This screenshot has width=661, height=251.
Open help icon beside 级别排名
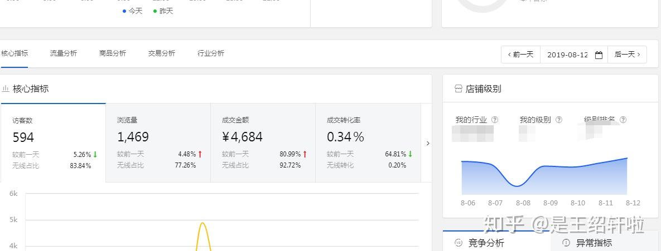click(x=623, y=120)
